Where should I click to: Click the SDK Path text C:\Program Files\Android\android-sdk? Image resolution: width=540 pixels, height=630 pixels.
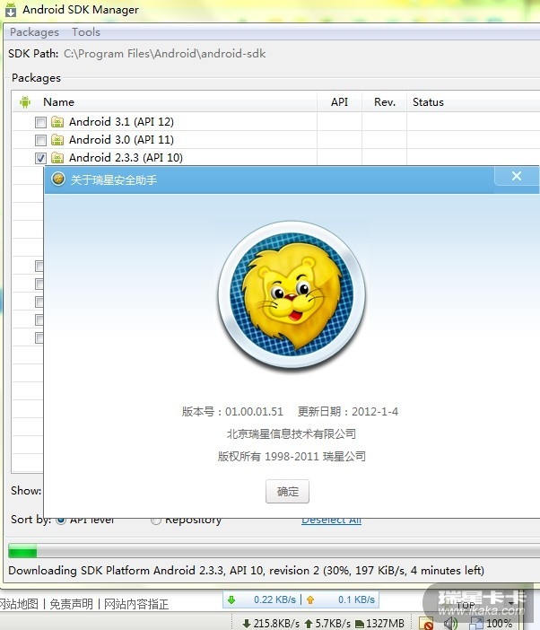165,54
